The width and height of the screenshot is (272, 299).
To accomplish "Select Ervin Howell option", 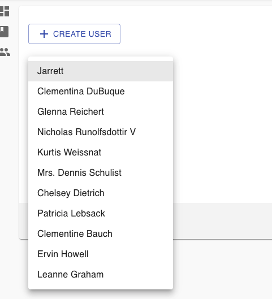I will 101,254.
